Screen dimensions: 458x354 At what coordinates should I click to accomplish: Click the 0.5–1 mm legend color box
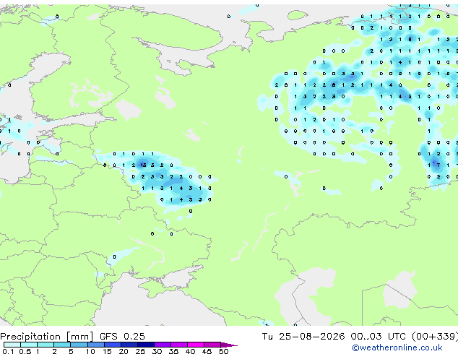[29, 345]
